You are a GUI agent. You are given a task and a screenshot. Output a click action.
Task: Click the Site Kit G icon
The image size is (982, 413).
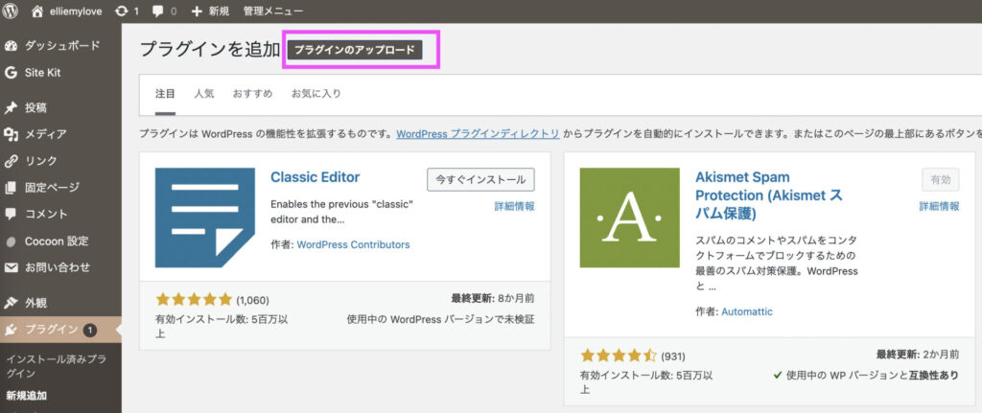tap(11, 73)
